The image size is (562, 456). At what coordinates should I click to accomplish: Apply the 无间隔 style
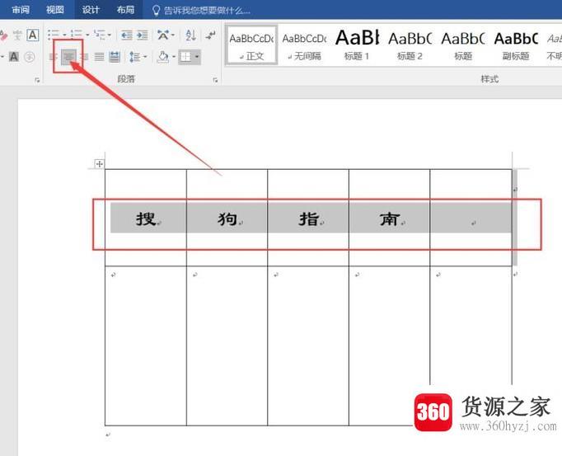(x=304, y=45)
